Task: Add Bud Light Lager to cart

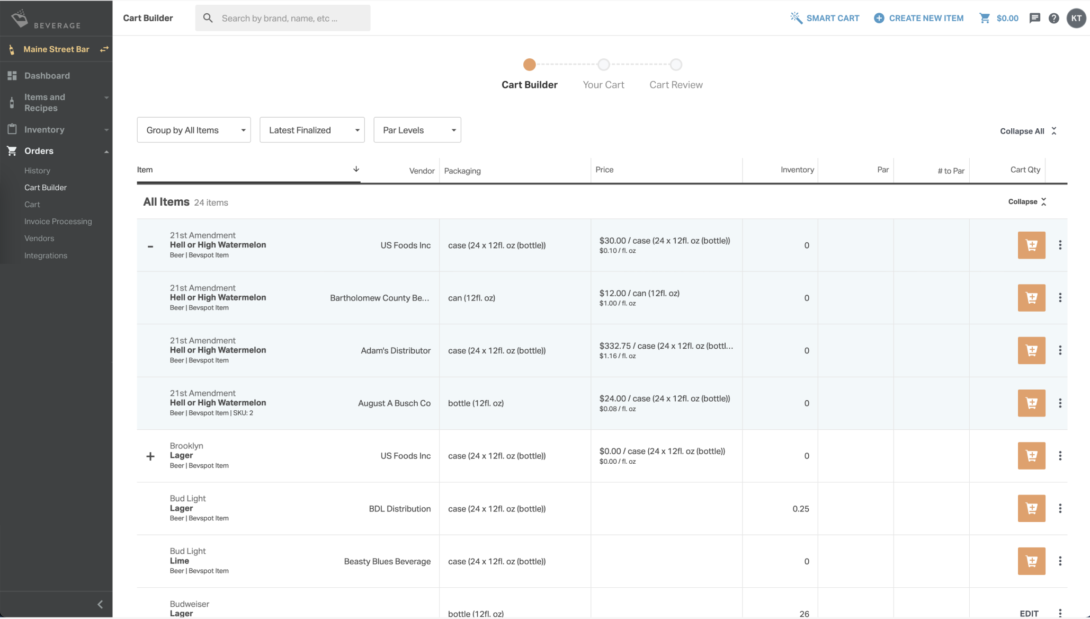Action: (1031, 508)
